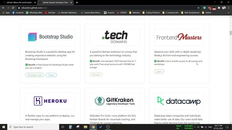The image size is (232, 130).
Task: Switch to the GitHub: Where the world builds tab
Action: coord(19,3)
